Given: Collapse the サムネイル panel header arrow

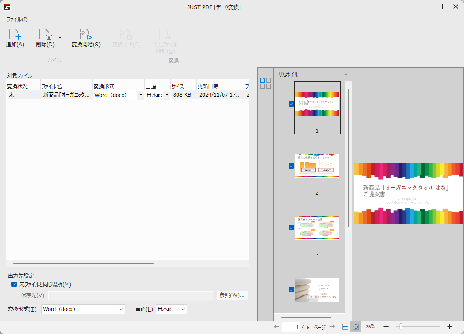Looking at the screenshot, I should click(346, 75).
